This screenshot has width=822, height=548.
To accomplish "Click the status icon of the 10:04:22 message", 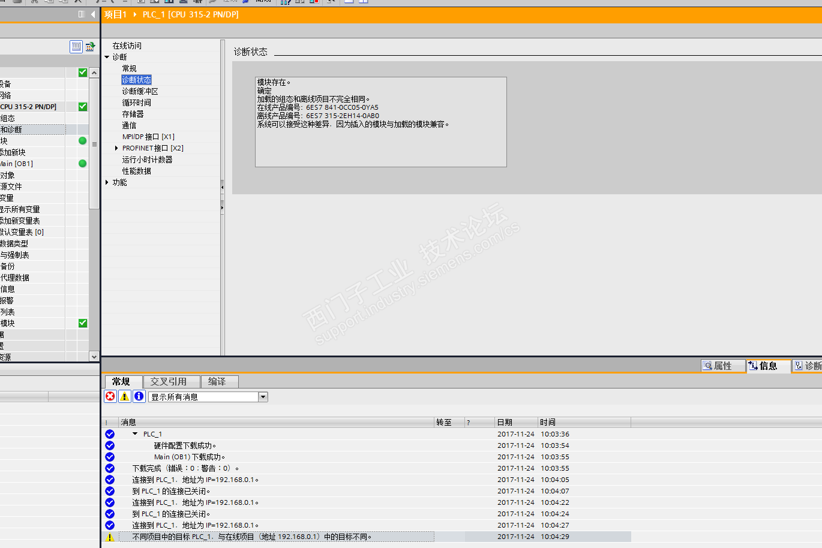I will [110, 502].
